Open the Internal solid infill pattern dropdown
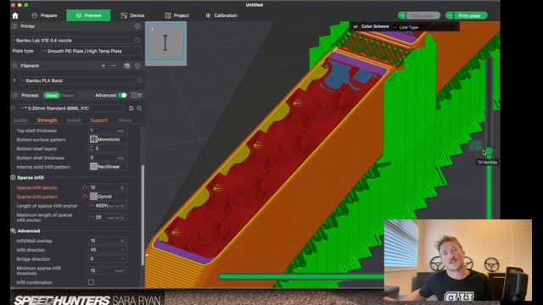The image size is (543, 305). click(108, 166)
